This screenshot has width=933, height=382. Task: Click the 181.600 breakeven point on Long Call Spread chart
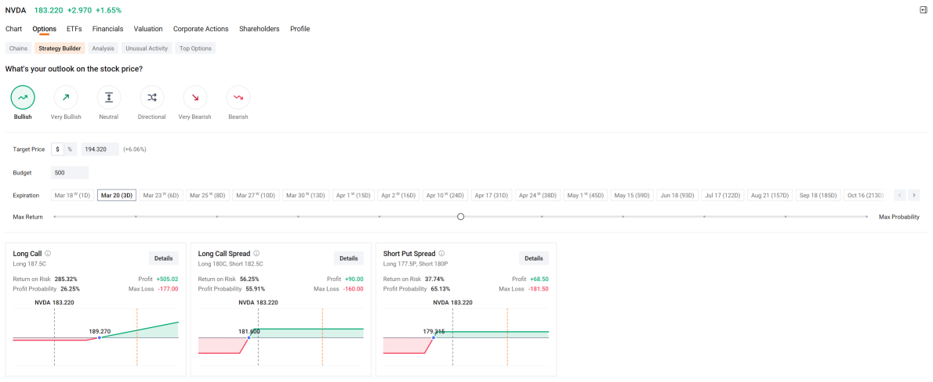[x=249, y=337]
